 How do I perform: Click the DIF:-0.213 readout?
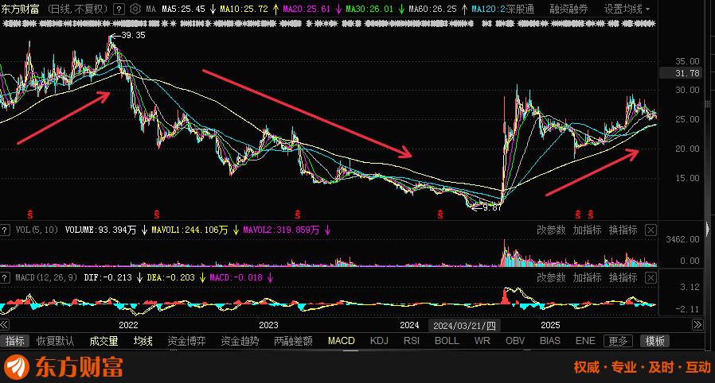pos(107,277)
